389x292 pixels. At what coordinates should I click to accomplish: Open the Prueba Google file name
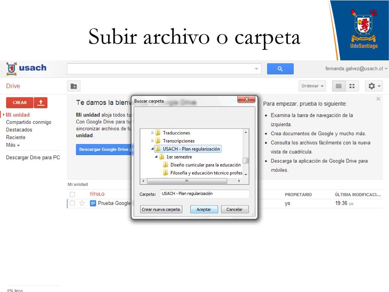[x=114, y=203]
